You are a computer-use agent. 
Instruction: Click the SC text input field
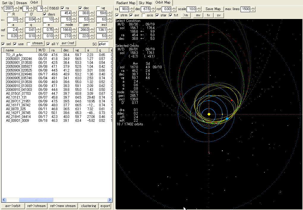(x=104, y=44)
